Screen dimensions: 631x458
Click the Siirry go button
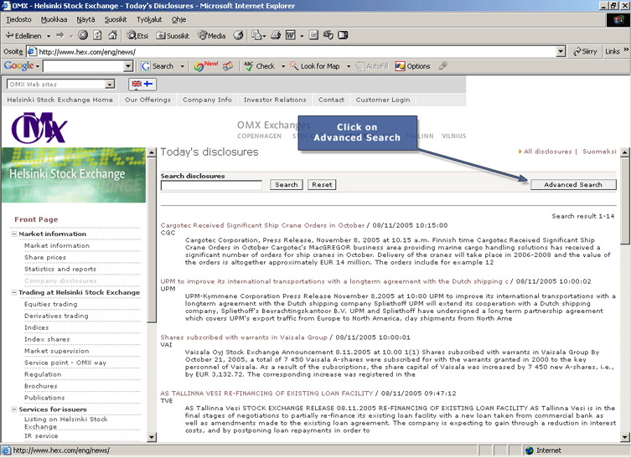coord(586,51)
